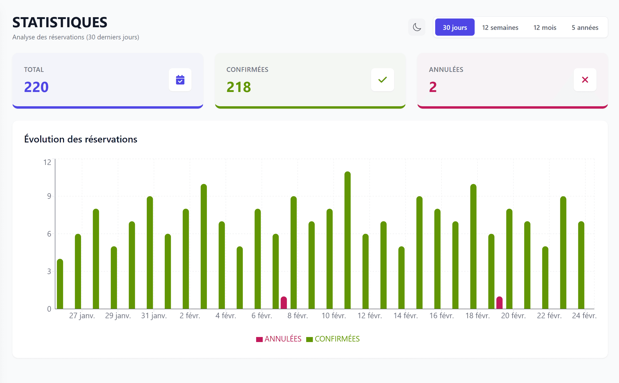Toggle the ANNULÉES legend swatch
The width and height of the screenshot is (619, 383).
259,339
